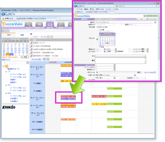This screenshot has height=142, width=165.
Task: Click refresh icon in dialog browser address bar
Action: coord(119,6)
